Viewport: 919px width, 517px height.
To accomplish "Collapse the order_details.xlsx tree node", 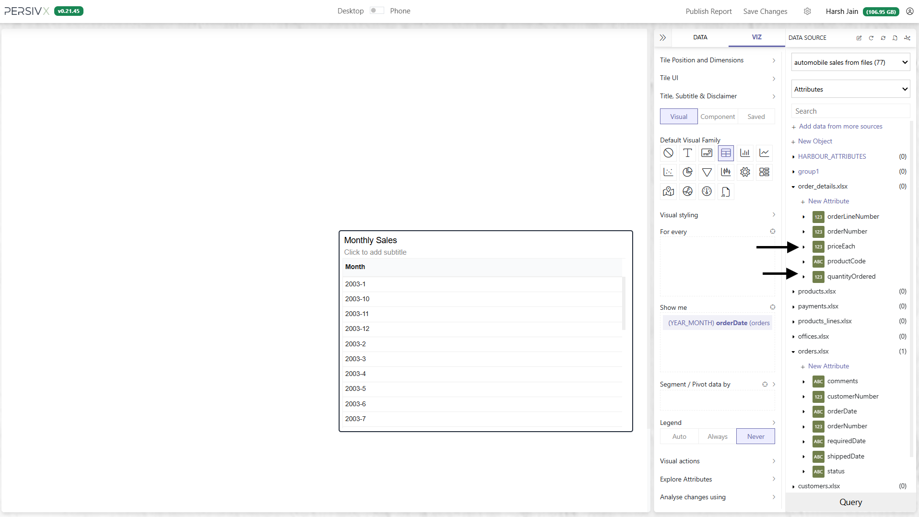I will tap(793, 187).
